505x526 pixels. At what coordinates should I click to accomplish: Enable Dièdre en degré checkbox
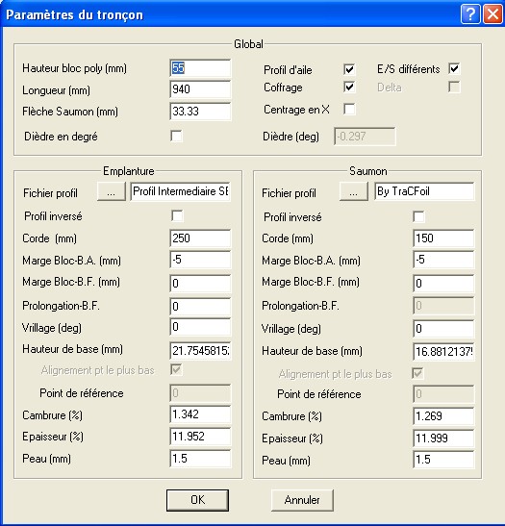tap(176, 136)
